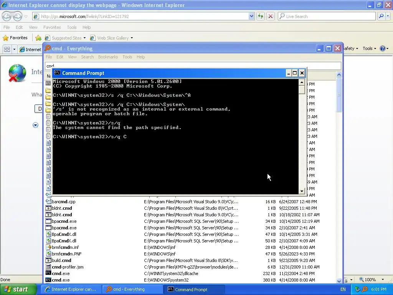Click Command Prompt scrollbar down arrow
This screenshot has height=295, width=393.
(x=302, y=191)
